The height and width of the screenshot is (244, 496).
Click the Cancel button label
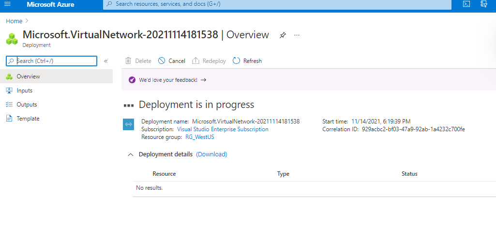point(177,61)
